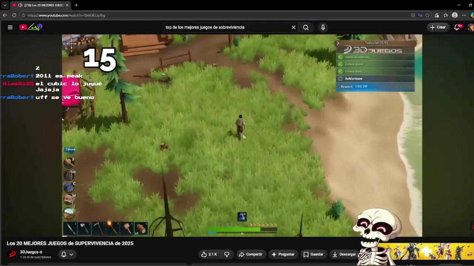
Task: Dislike the video with thumbs down
Action: click(227, 254)
